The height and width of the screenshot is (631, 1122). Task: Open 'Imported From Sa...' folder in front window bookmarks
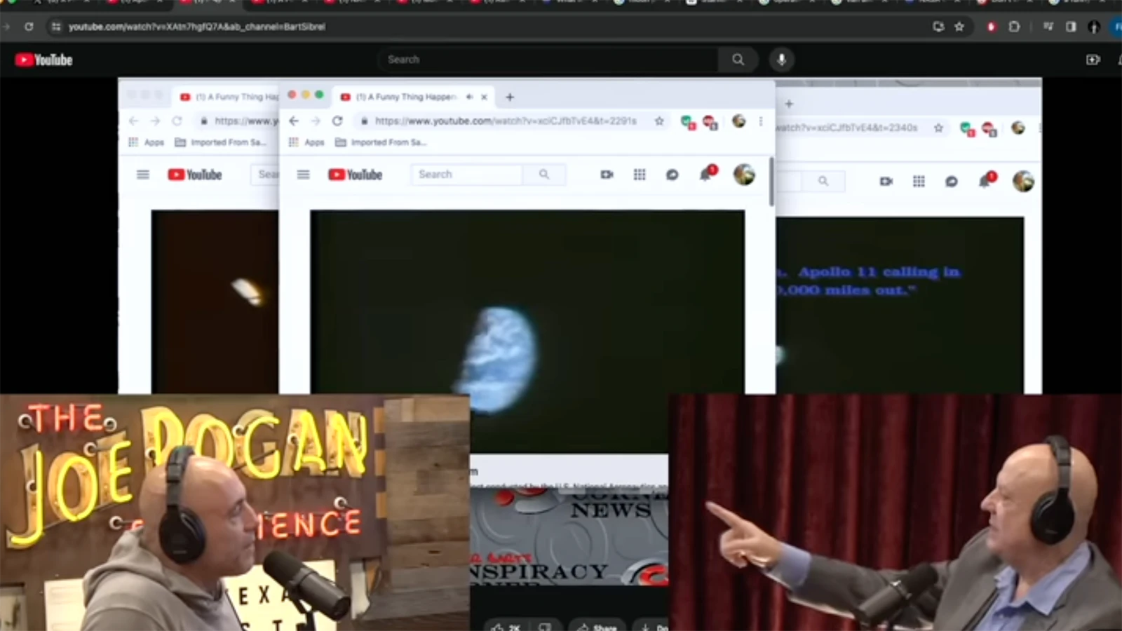(x=381, y=142)
